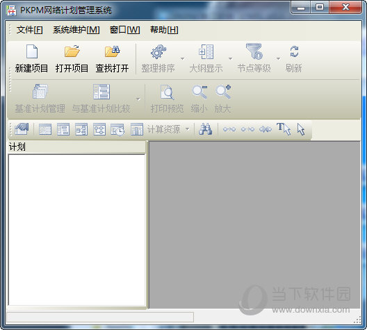Image resolution: width=367 pixels, height=330 pixels.
Task: Click the 计划 panel header
Action: (76, 147)
